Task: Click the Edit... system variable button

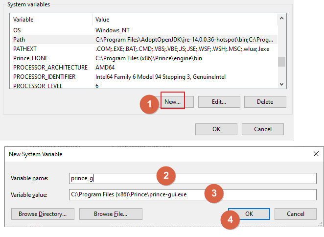Action: [219, 102]
